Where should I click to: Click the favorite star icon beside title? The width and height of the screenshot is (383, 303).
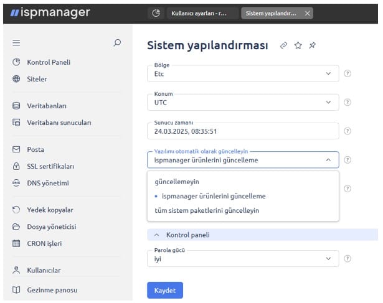point(298,46)
